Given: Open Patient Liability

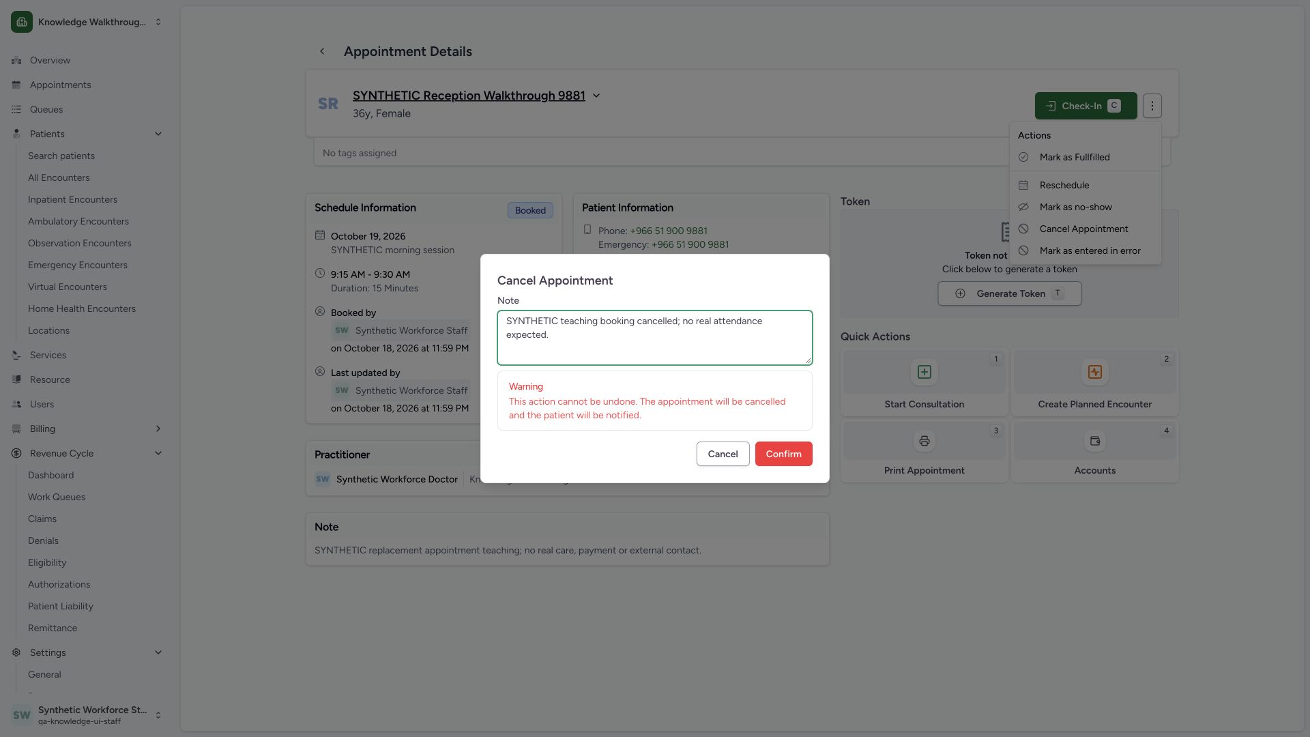Looking at the screenshot, I should (x=61, y=606).
